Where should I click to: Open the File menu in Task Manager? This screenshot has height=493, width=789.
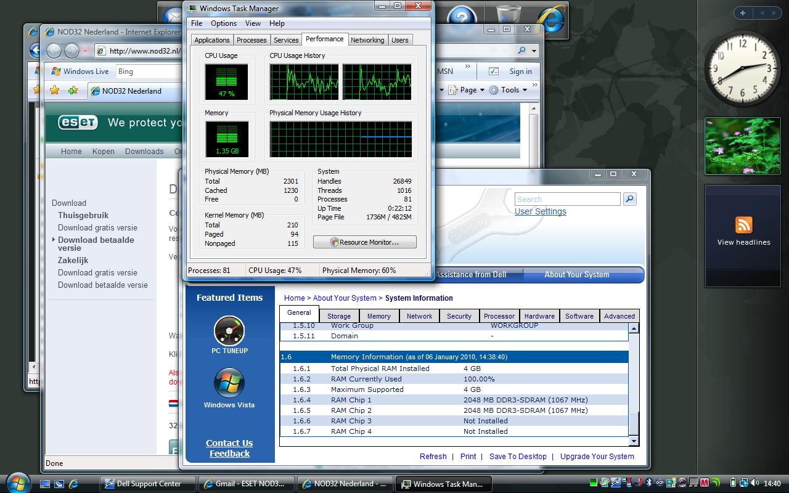197,23
